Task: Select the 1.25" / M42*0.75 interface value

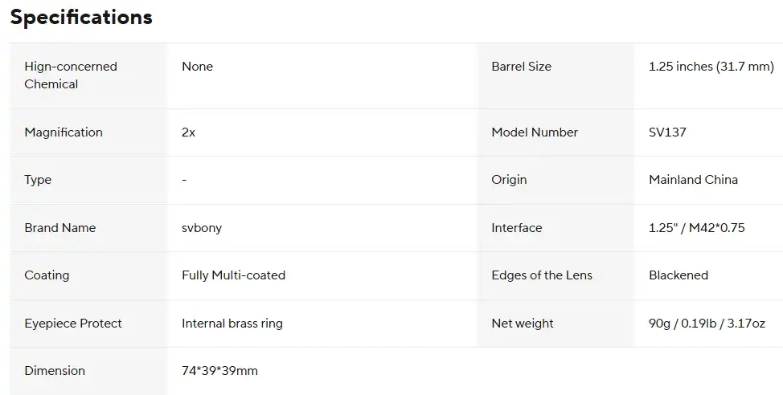Action: (x=696, y=228)
